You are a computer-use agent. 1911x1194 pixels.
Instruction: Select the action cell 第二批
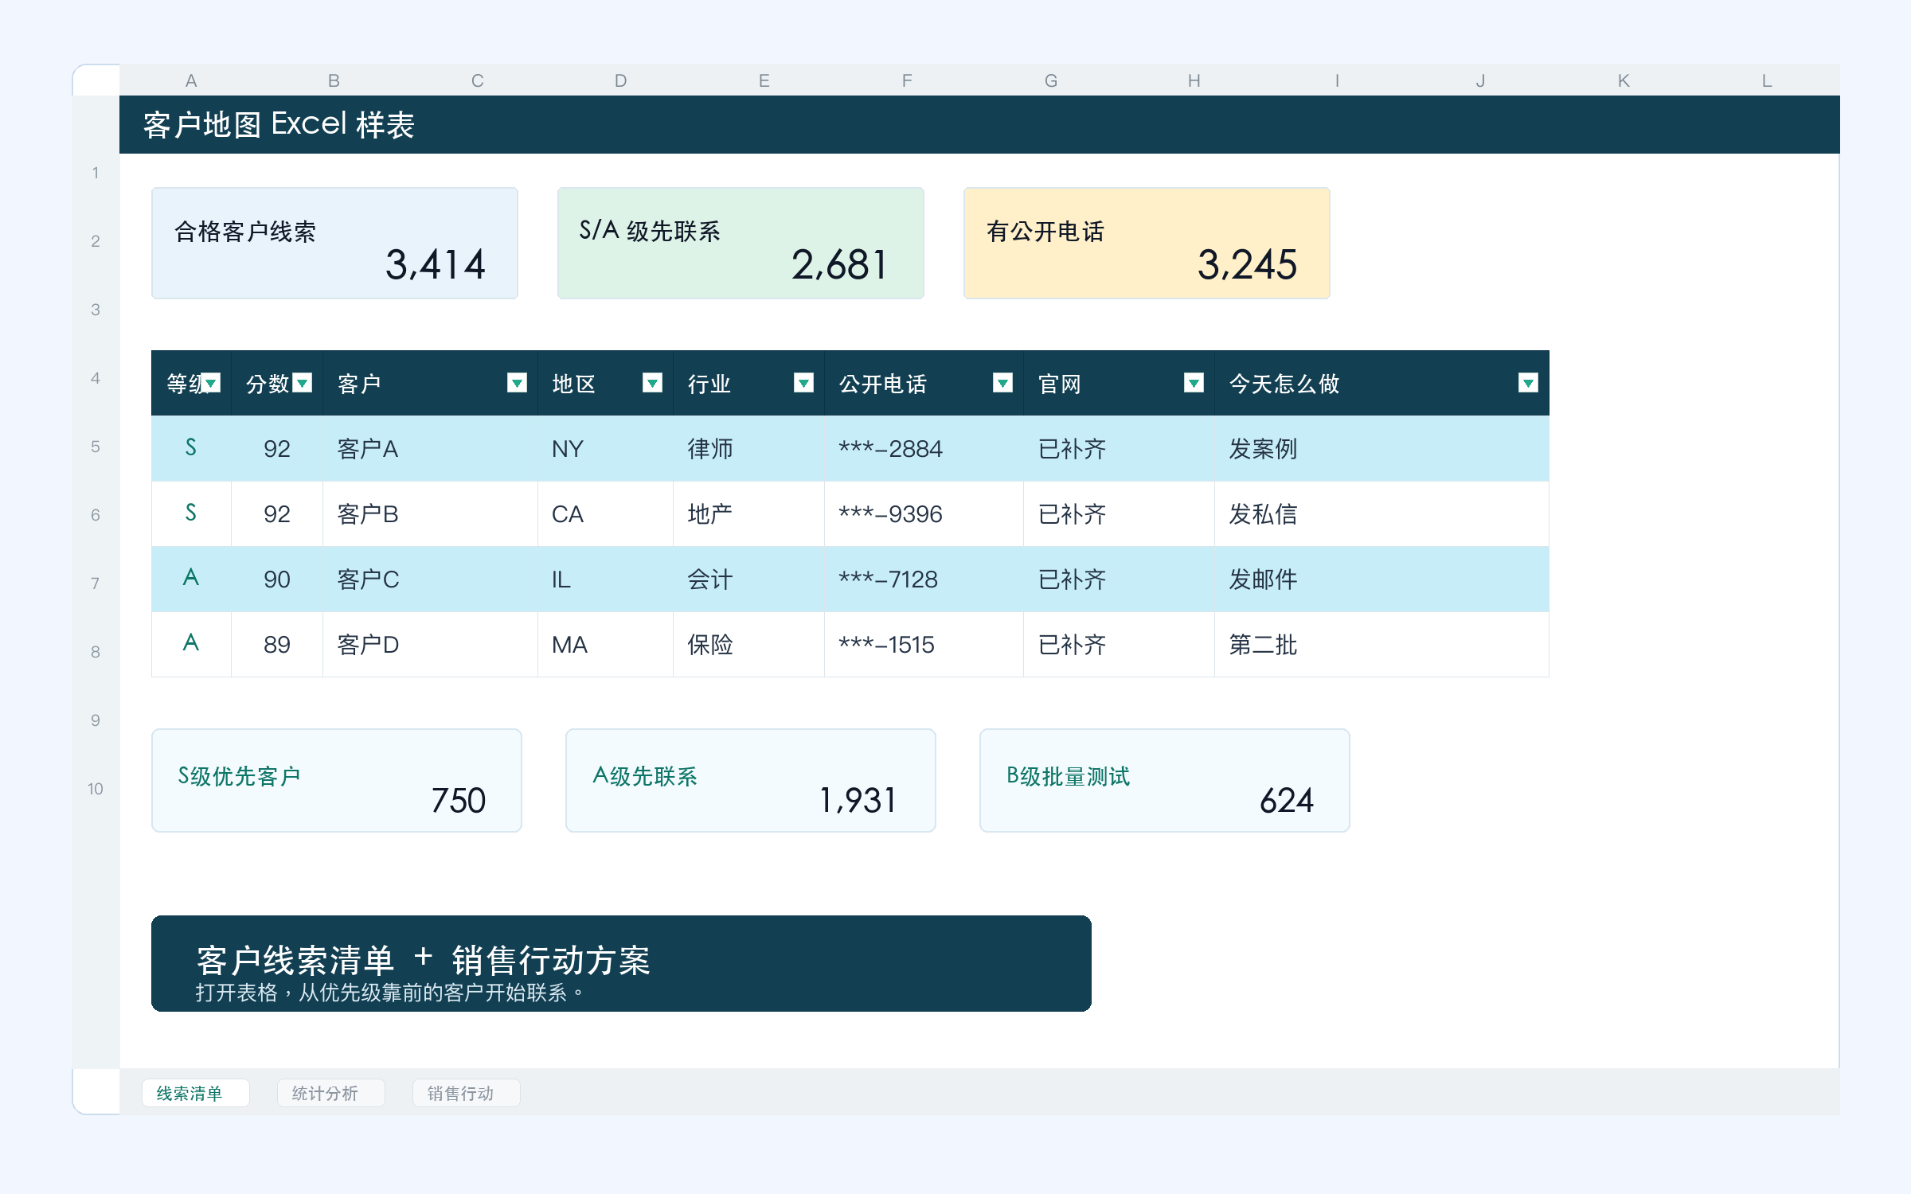point(1381,645)
